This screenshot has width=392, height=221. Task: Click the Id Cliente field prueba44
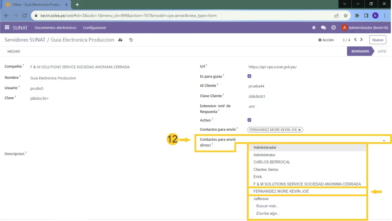tap(256, 86)
